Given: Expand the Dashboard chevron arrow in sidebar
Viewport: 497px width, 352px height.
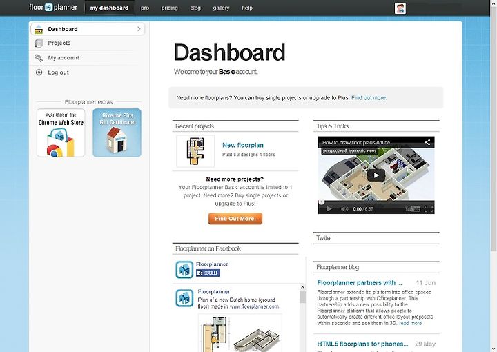Looking at the screenshot, I should (139, 29).
